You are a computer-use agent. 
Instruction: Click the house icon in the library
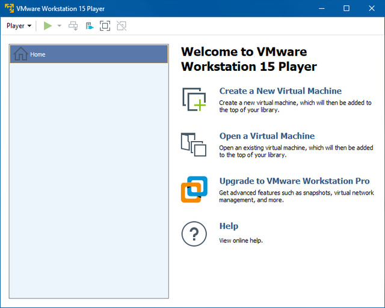point(20,54)
